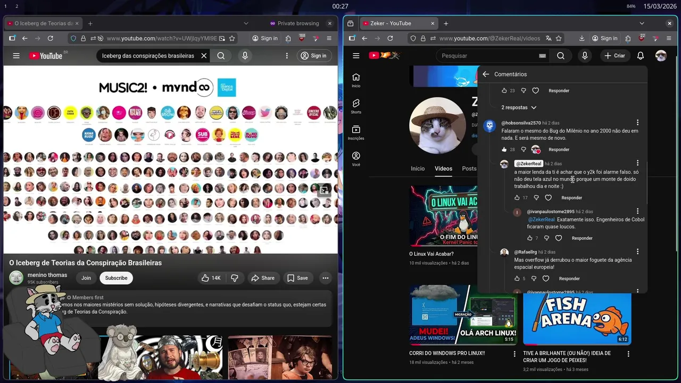The height and width of the screenshot is (383, 681).
Task: Open O Linux Vai Acabar video thumbnail
Action: point(443,216)
